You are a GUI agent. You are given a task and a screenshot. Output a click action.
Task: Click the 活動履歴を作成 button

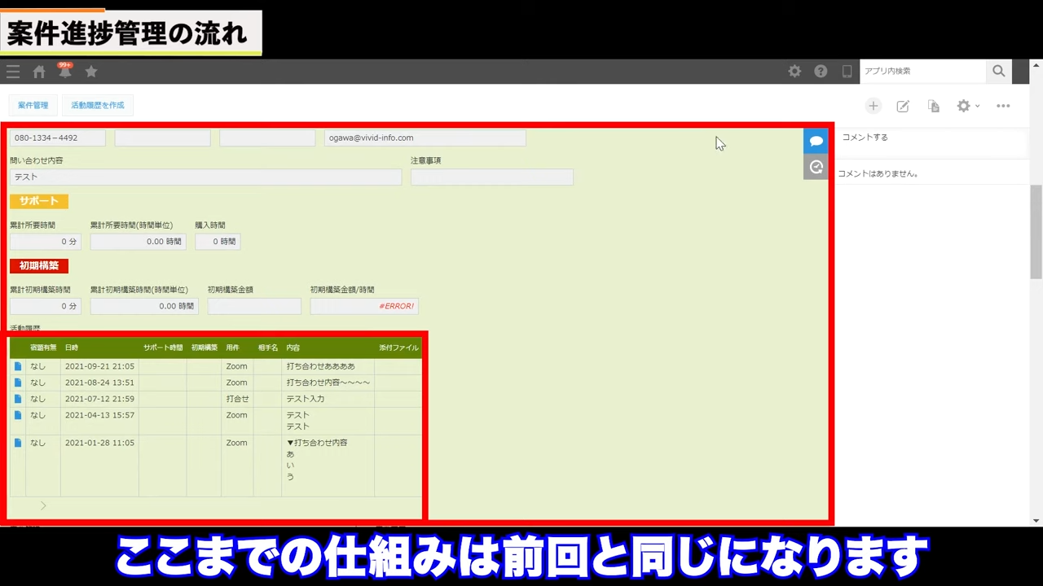(x=98, y=106)
